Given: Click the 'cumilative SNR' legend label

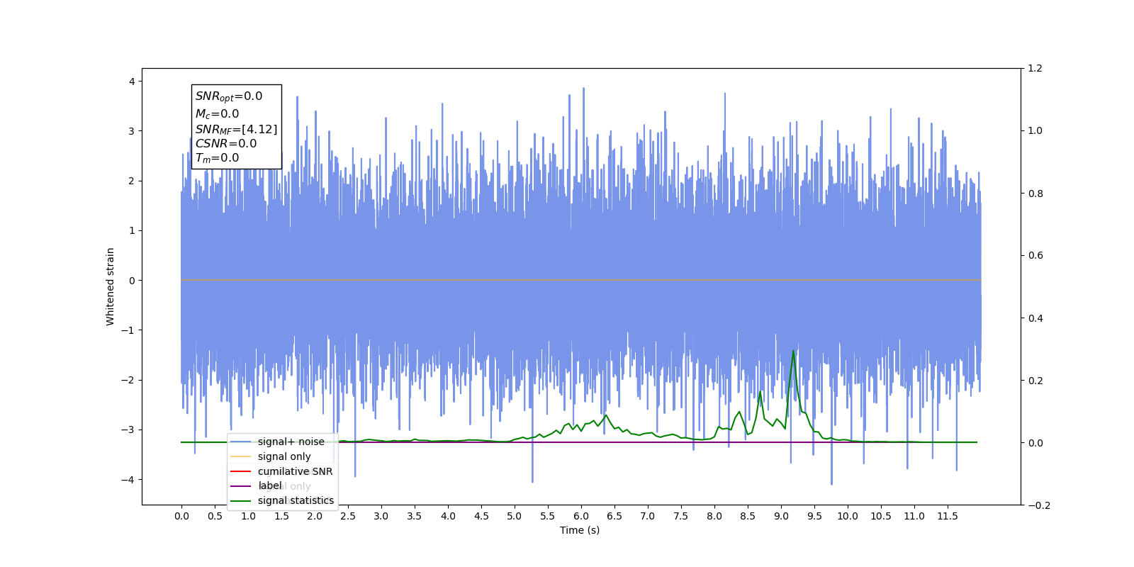Looking at the screenshot, I should tap(295, 471).
